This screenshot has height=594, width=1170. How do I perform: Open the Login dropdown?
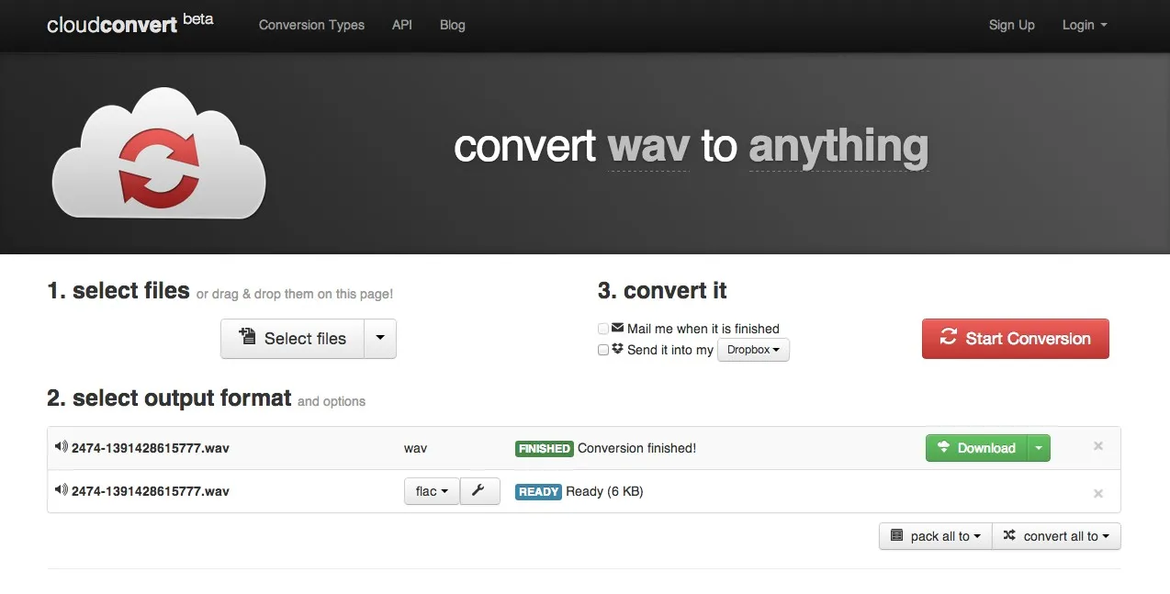click(x=1085, y=25)
